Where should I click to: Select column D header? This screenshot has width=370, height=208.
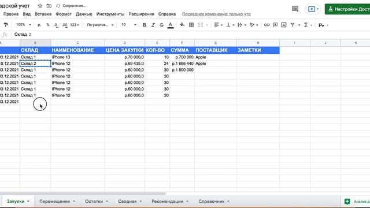coord(125,43)
